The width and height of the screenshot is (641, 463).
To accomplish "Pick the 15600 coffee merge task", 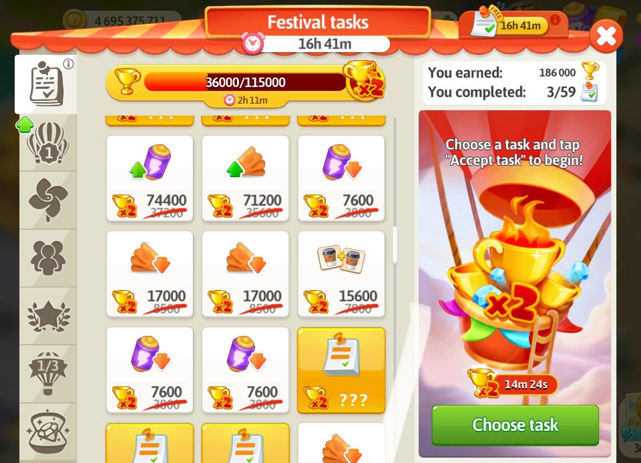I will pos(341,274).
